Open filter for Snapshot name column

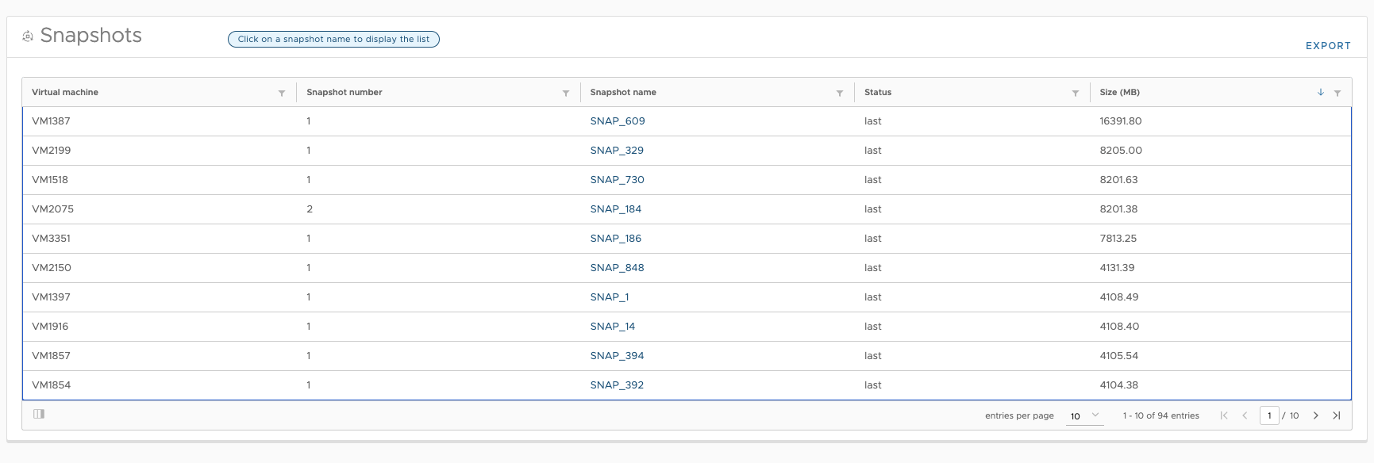pyautogui.click(x=840, y=94)
